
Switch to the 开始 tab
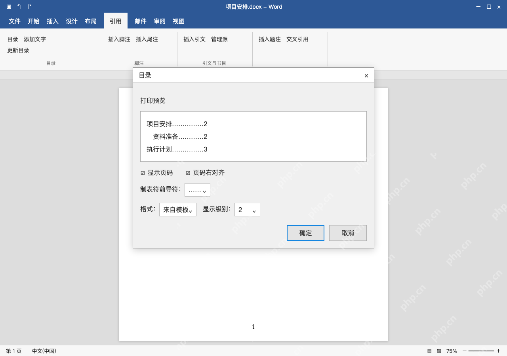(34, 21)
